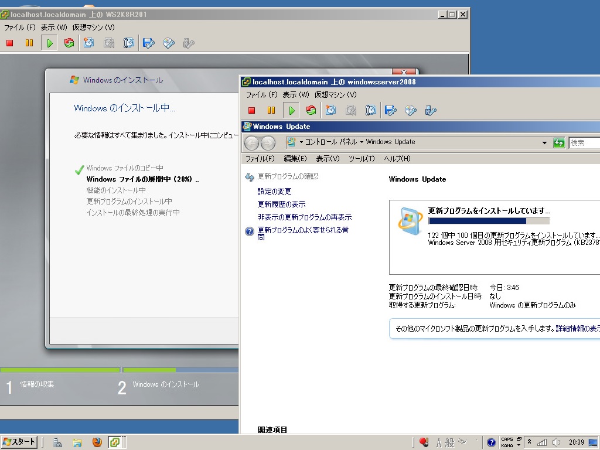Click CD/DVD device icon in WS2K8R201 toolbar
This screenshot has width=600, height=450.
pos(168,43)
